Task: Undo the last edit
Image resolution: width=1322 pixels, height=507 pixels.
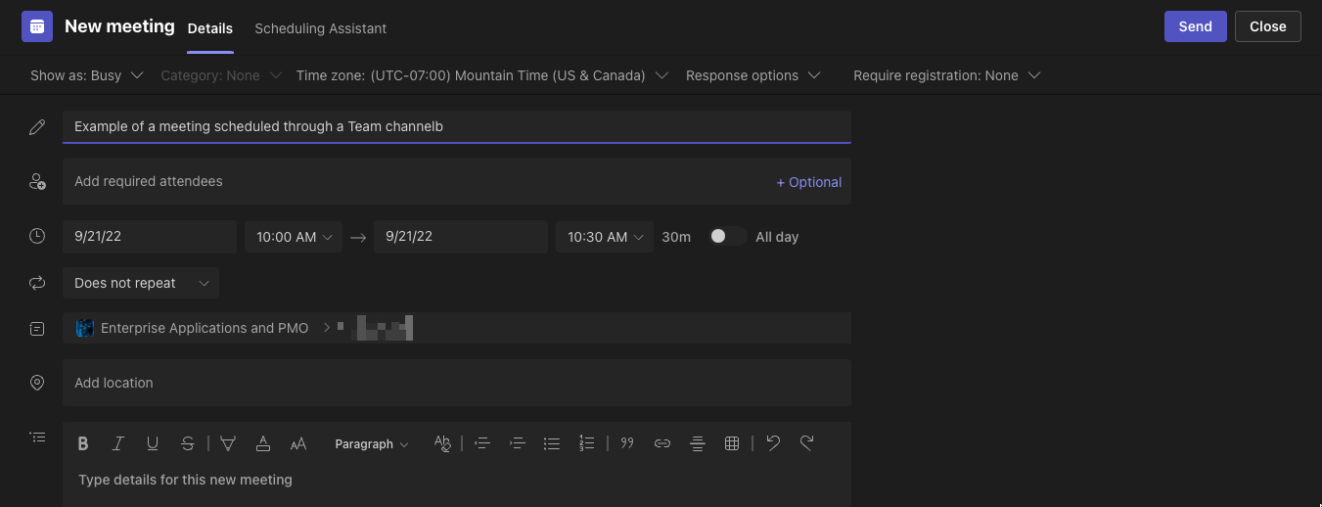Action: (773, 443)
